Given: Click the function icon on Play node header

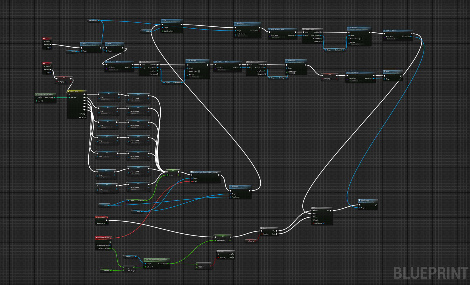Looking at the screenshot, I should point(162,20).
